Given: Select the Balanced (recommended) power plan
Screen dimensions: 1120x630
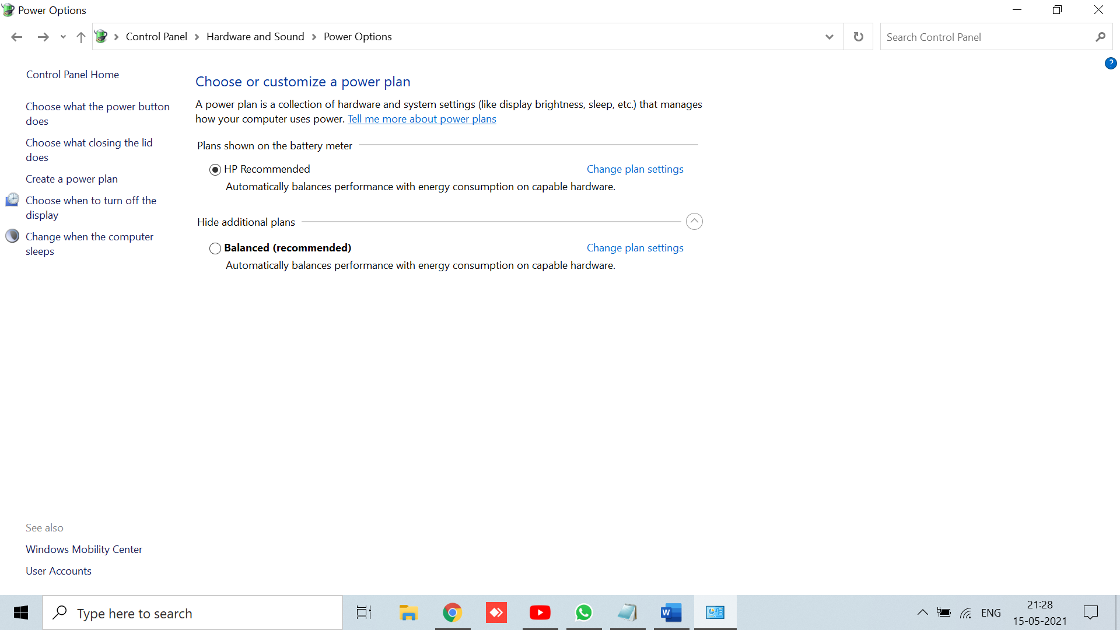Looking at the screenshot, I should coord(215,248).
